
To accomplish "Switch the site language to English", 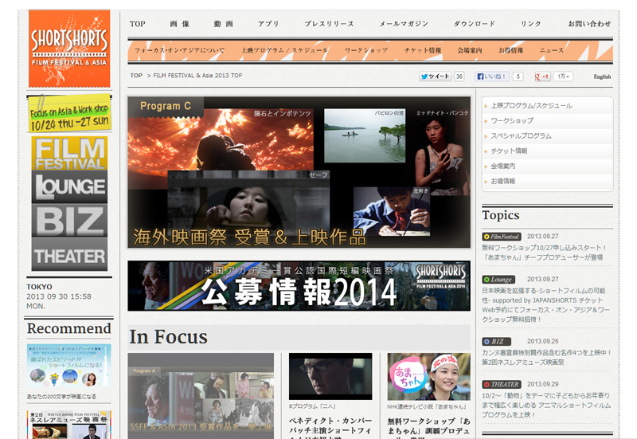I will [x=602, y=76].
